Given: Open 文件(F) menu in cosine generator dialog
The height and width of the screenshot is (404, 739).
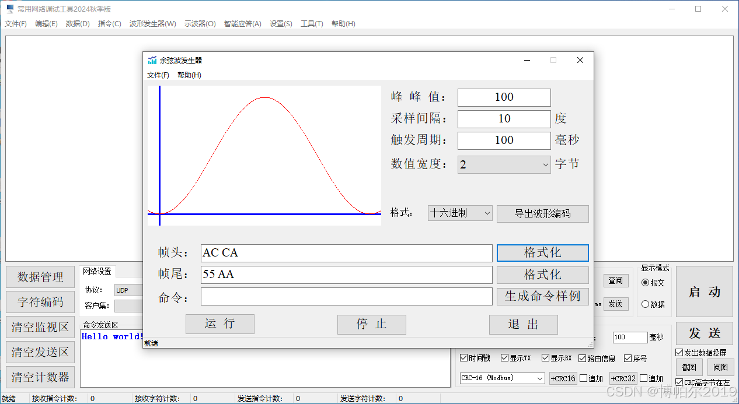Looking at the screenshot, I should pyautogui.click(x=158, y=75).
